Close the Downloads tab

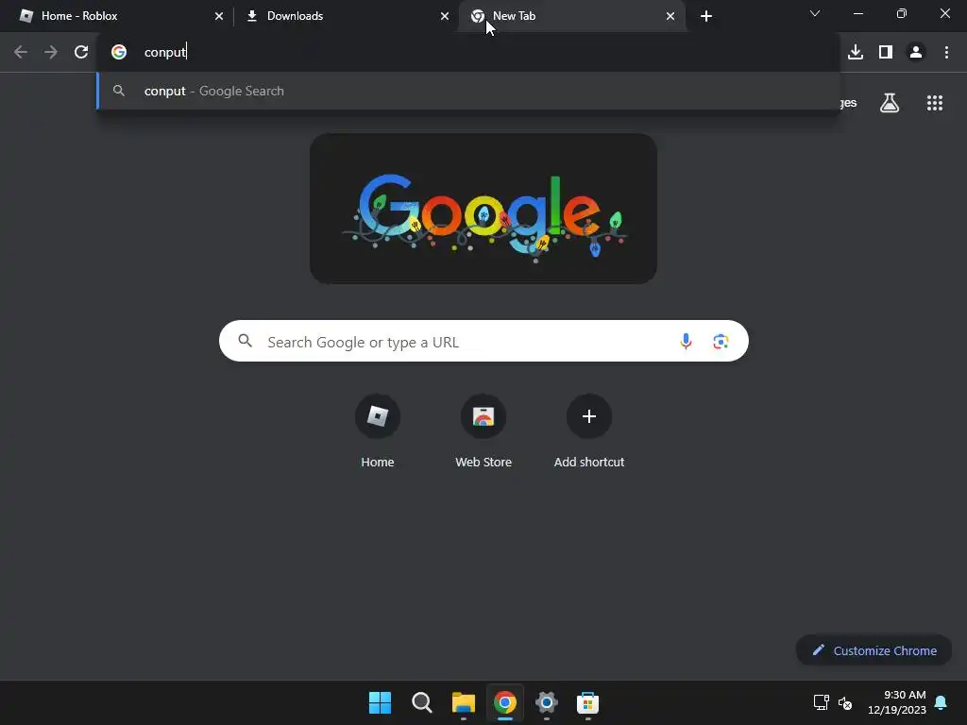445,16
